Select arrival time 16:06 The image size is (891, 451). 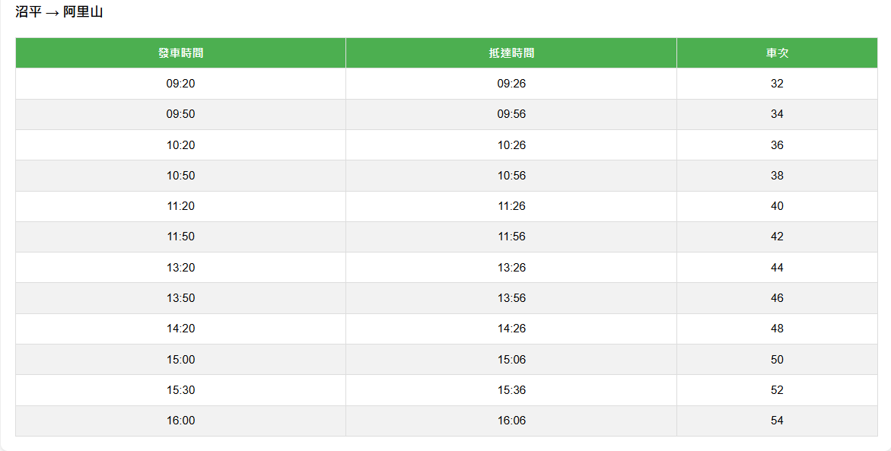(511, 421)
